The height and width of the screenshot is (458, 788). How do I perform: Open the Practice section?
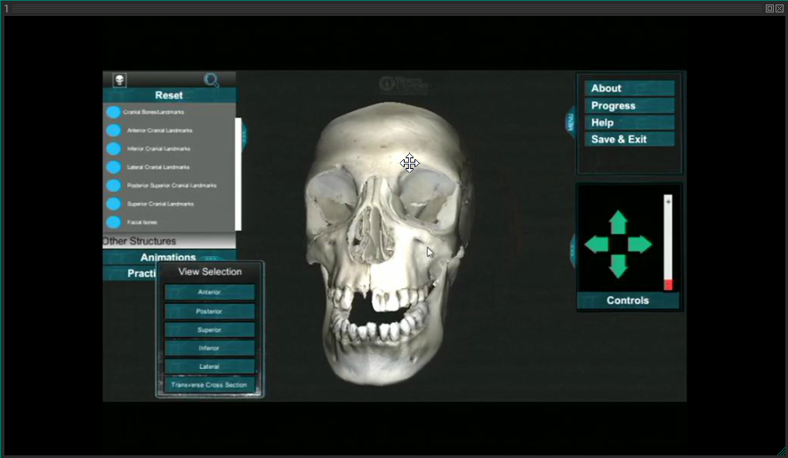coord(130,273)
